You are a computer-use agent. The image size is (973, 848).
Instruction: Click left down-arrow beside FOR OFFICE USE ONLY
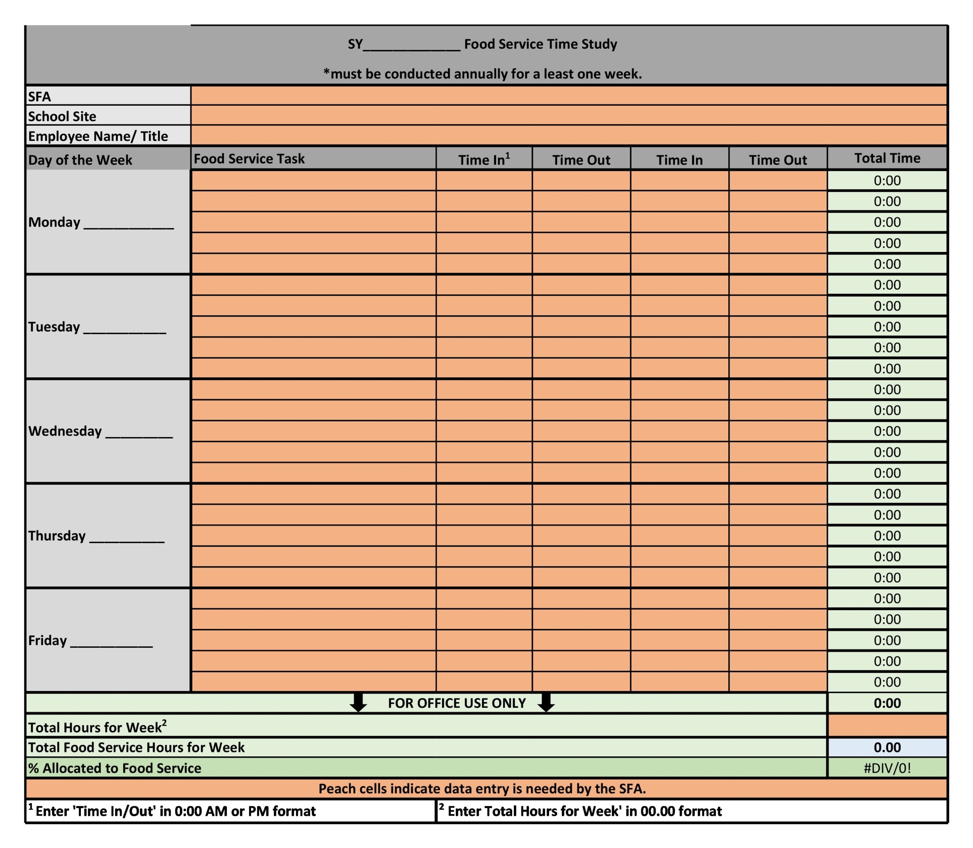pos(358,703)
